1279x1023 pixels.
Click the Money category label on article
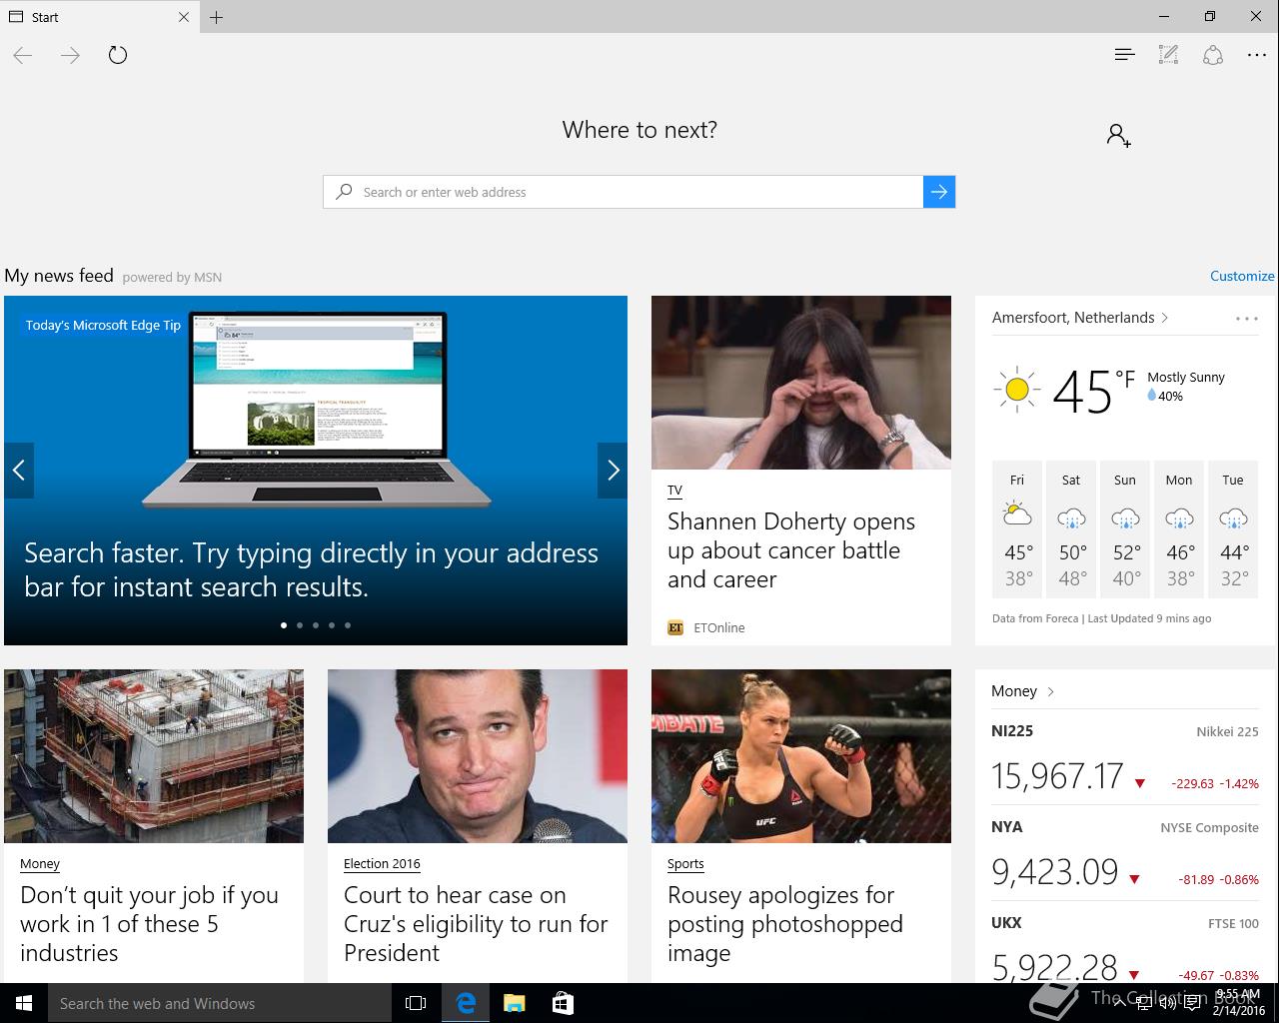40,864
